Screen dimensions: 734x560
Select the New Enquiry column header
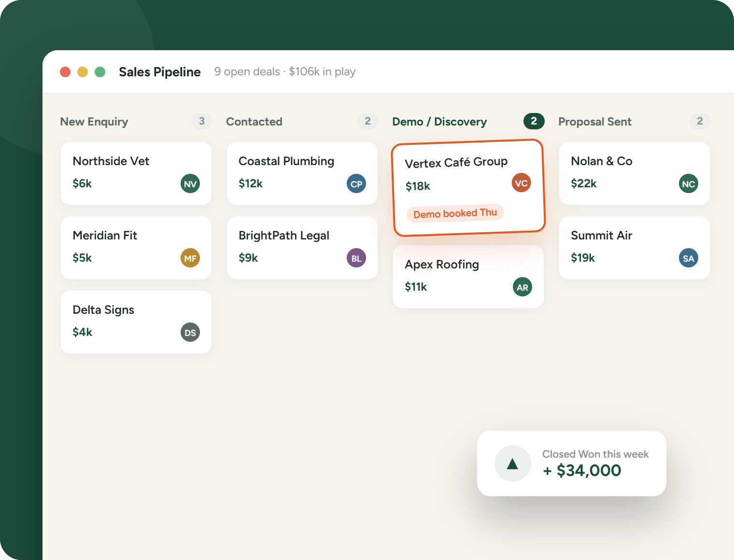(x=94, y=122)
